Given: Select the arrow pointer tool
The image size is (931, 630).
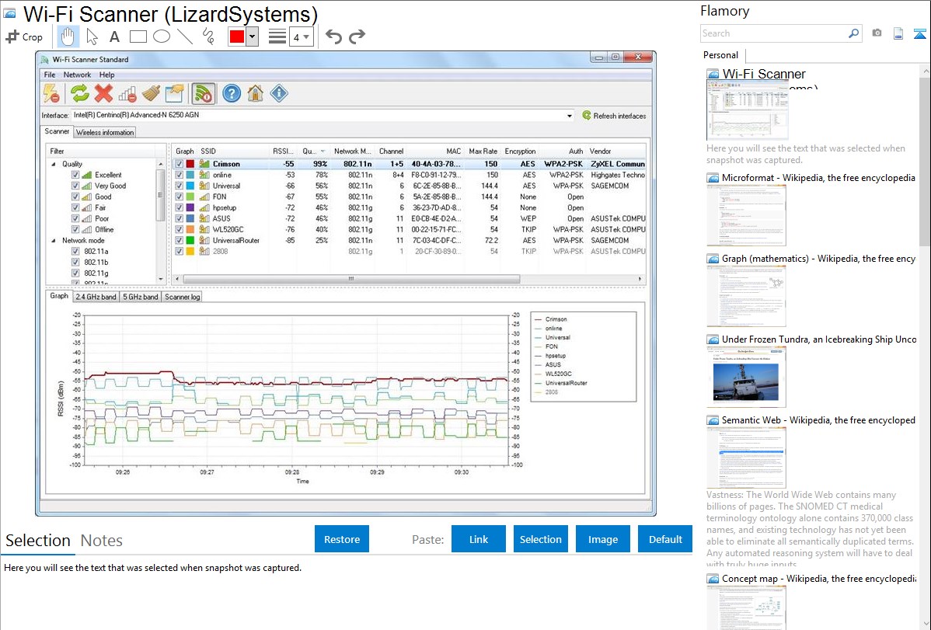Looking at the screenshot, I should [92, 37].
